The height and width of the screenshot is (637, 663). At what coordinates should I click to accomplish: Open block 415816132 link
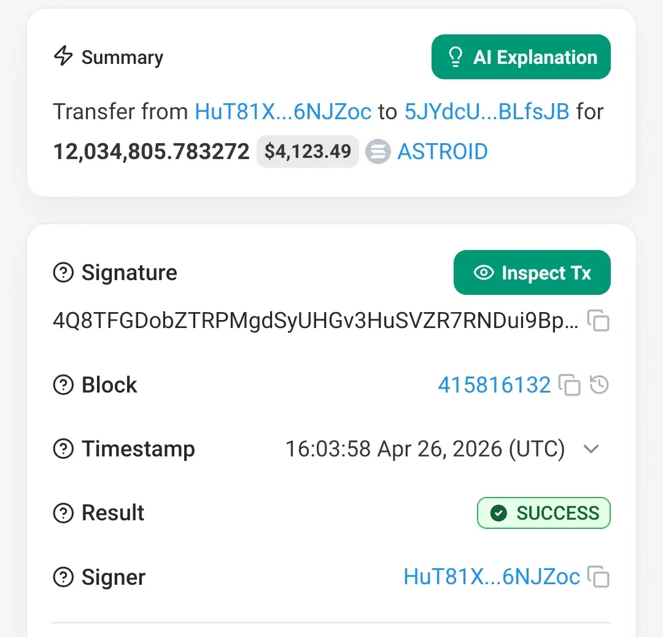(x=494, y=385)
